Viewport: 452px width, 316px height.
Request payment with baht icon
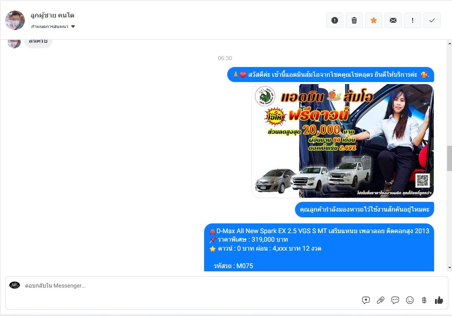click(x=424, y=301)
